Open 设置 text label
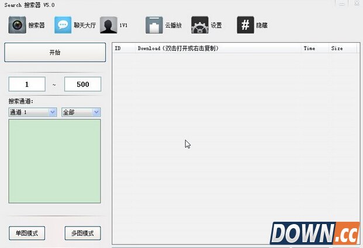This screenshot has width=363, height=248. [216, 25]
